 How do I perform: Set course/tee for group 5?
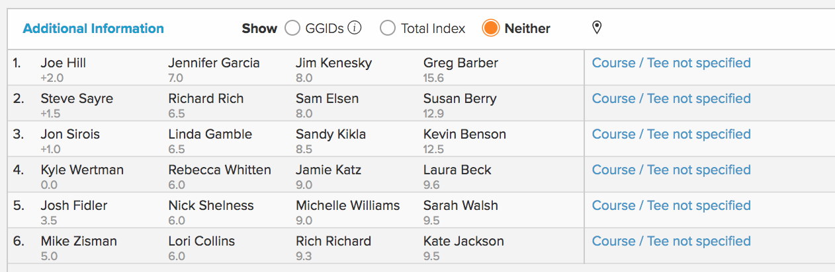(671, 206)
